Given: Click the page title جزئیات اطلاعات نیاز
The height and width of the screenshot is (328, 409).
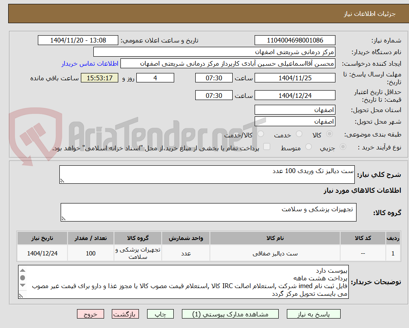Looking at the screenshot, I should [369, 14].
